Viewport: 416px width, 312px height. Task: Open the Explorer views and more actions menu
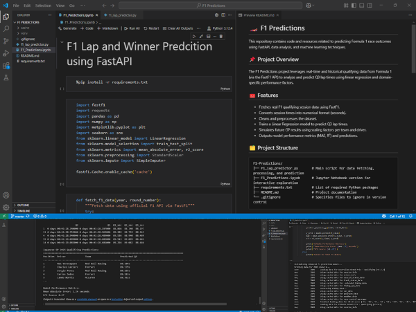(50, 15)
